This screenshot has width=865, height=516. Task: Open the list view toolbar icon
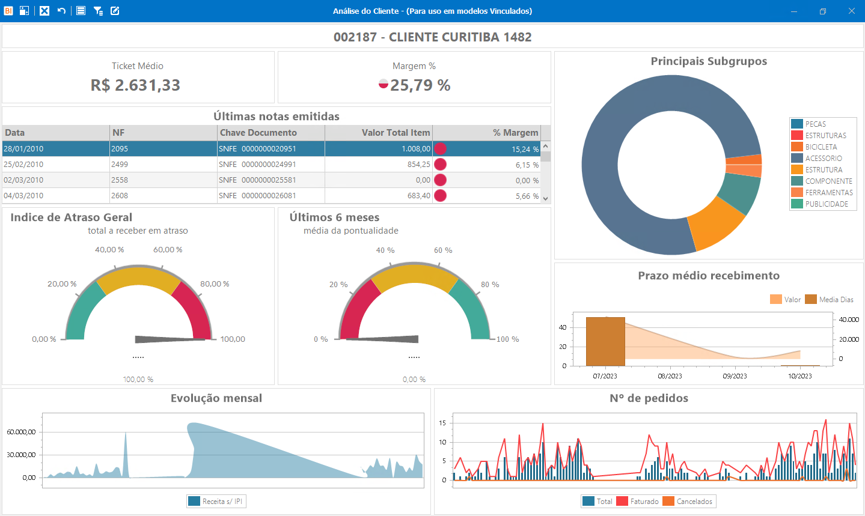coord(81,11)
